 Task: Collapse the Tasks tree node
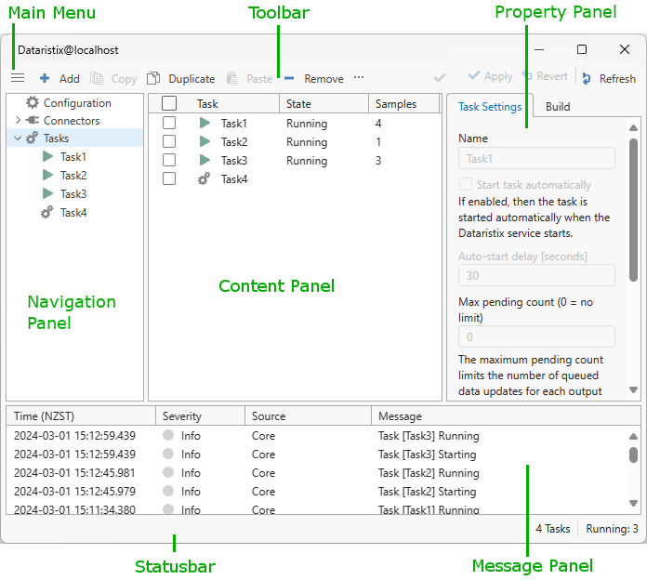(x=18, y=138)
